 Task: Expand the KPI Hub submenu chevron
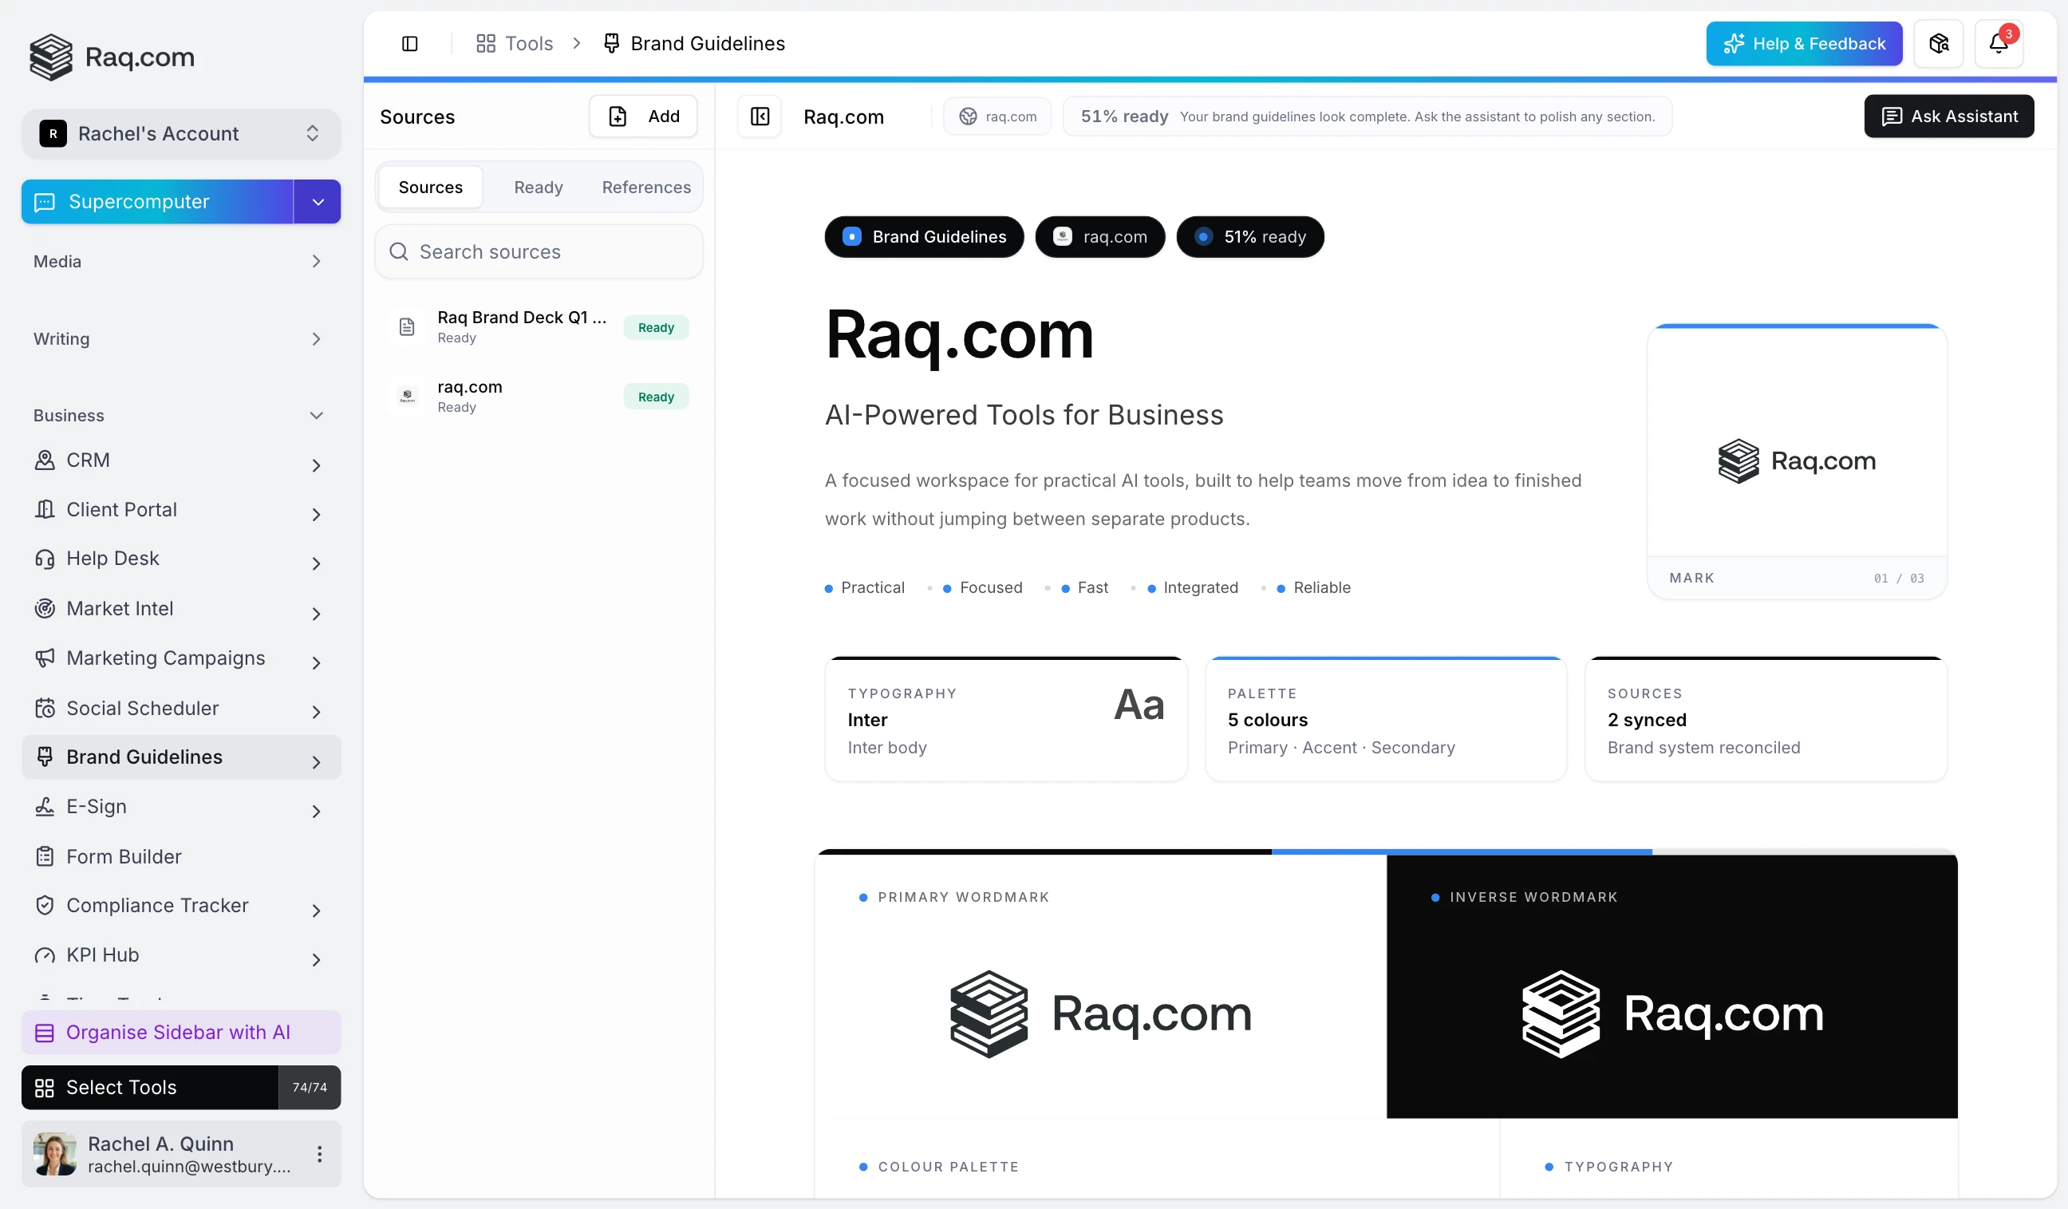[317, 959]
